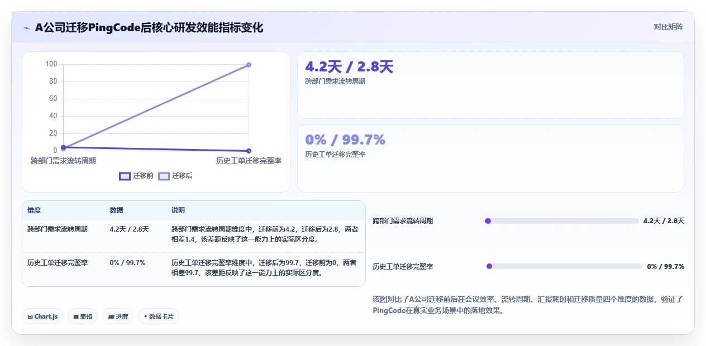Click the 0% / 99.7% data card value
This screenshot has width=706, height=346.
pos(345,140)
